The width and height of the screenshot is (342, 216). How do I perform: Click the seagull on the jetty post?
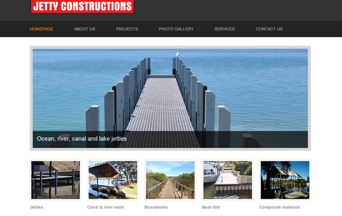pyautogui.click(x=177, y=54)
